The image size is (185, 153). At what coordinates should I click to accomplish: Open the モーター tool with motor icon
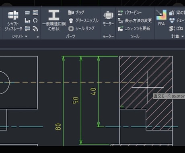[108, 19]
